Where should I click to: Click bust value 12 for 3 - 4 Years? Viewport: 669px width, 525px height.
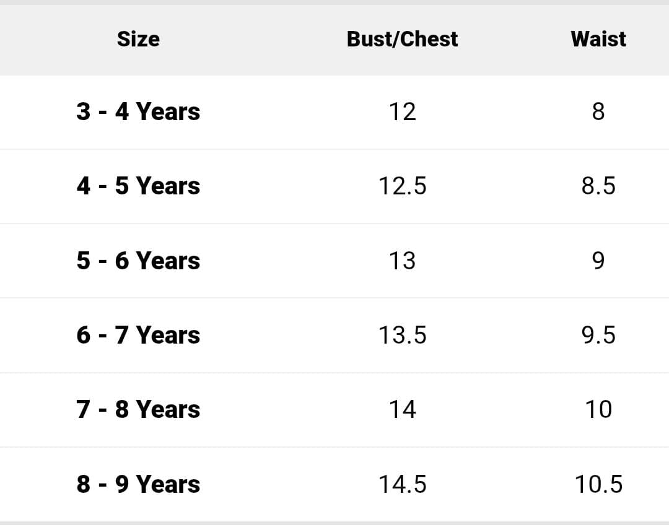402,112
